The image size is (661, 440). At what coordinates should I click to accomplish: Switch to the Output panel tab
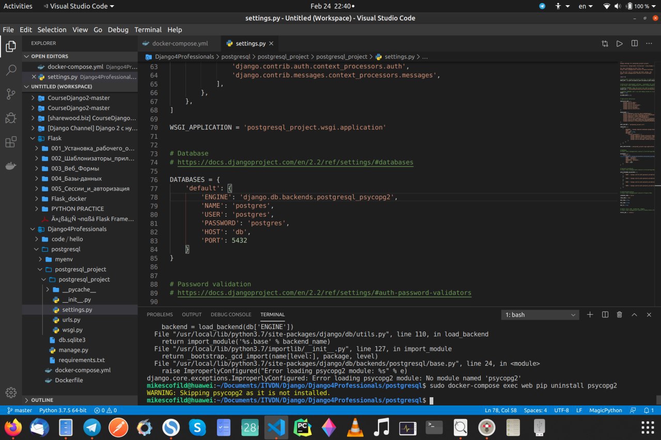(192, 315)
